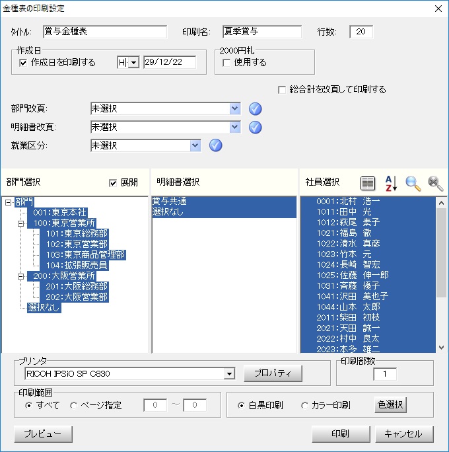Click the magnifier search icon in 社員選択
The width and height of the screenshot is (449, 452).
(x=413, y=183)
